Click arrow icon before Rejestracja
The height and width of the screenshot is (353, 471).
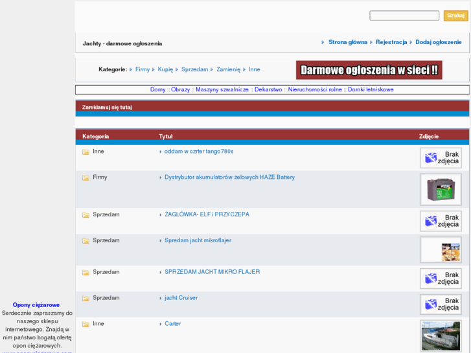coord(371,42)
